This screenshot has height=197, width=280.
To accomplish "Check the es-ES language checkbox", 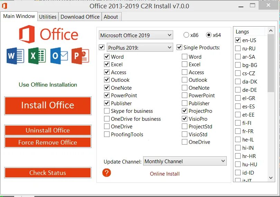I will click(238, 106).
